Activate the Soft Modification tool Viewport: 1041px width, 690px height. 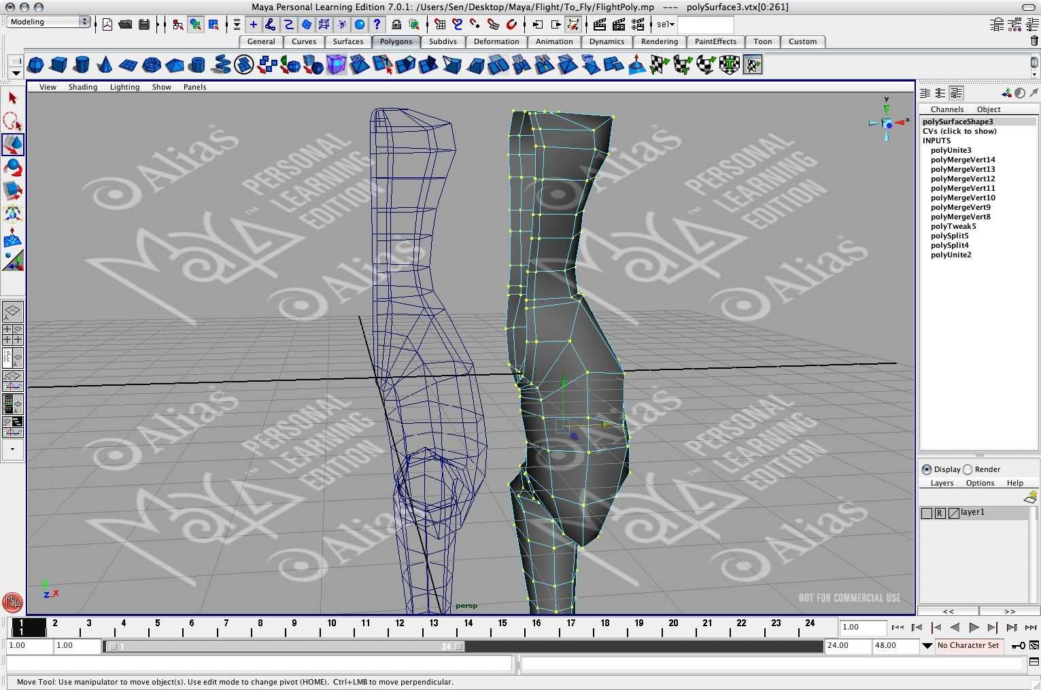pyautogui.click(x=12, y=237)
